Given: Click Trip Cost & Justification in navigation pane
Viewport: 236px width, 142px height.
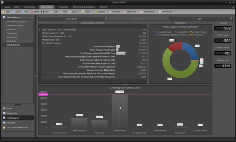Looking at the screenshot, I should (18, 127).
